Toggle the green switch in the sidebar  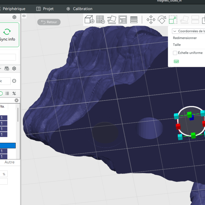(x=1, y=93)
